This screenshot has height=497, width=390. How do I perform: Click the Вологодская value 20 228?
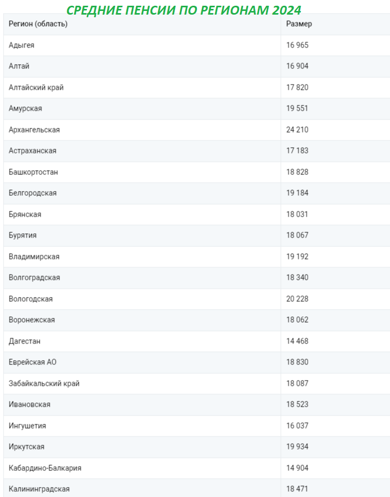(297, 299)
